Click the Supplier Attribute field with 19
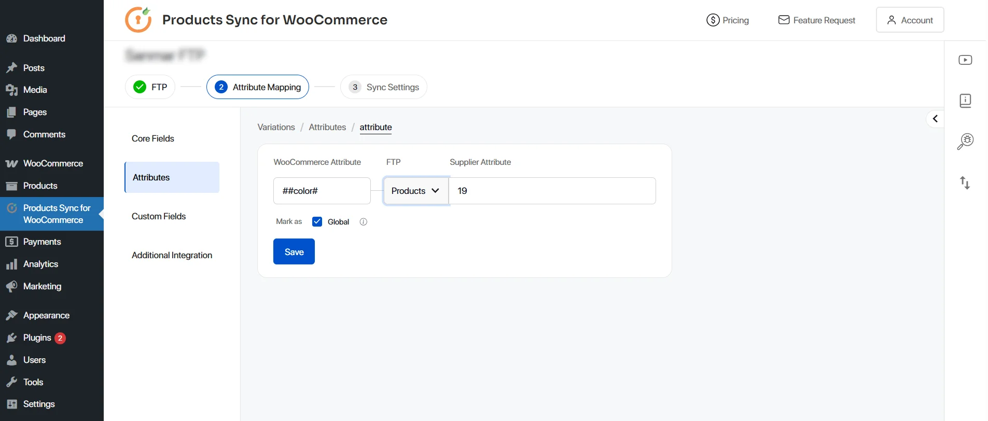Screen dimensions: 988x421 [552, 191]
